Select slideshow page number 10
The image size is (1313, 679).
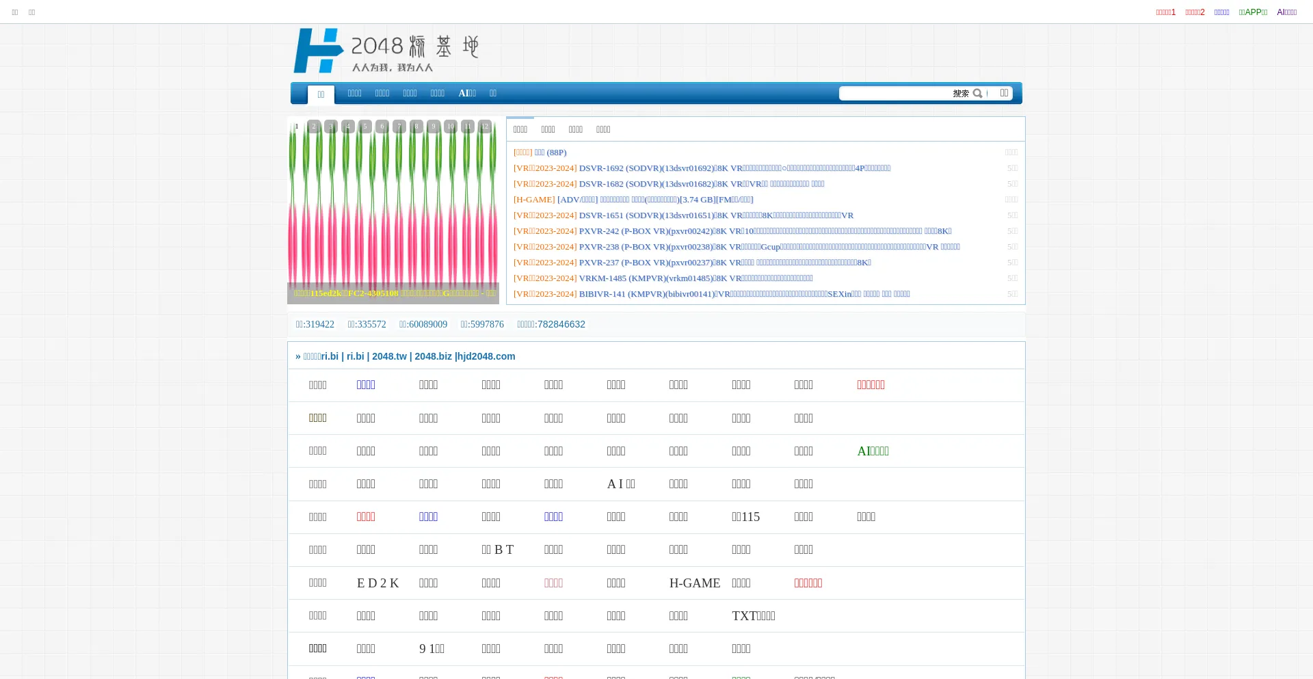click(x=451, y=127)
